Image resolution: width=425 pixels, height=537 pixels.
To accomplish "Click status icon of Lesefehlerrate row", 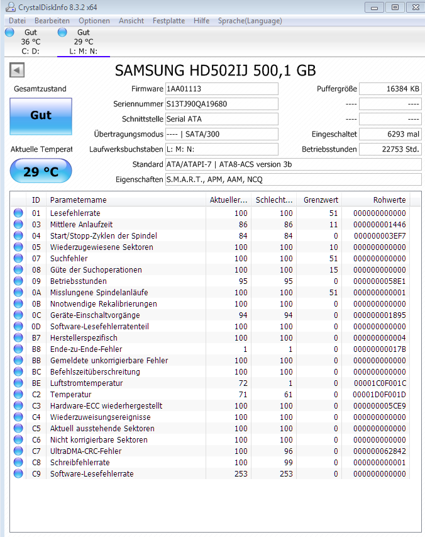I will click(18, 213).
